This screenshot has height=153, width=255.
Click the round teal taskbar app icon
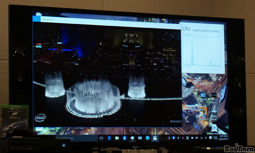(x=147, y=138)
